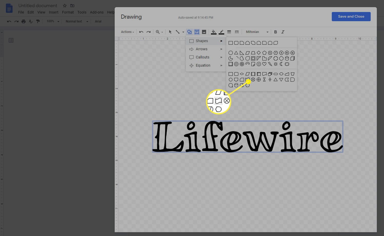
Task: Pick the flowchart summing junction shape
Action: click(253, 80)
